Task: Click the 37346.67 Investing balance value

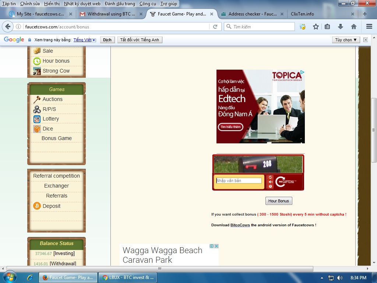Action: click(43, 254)
